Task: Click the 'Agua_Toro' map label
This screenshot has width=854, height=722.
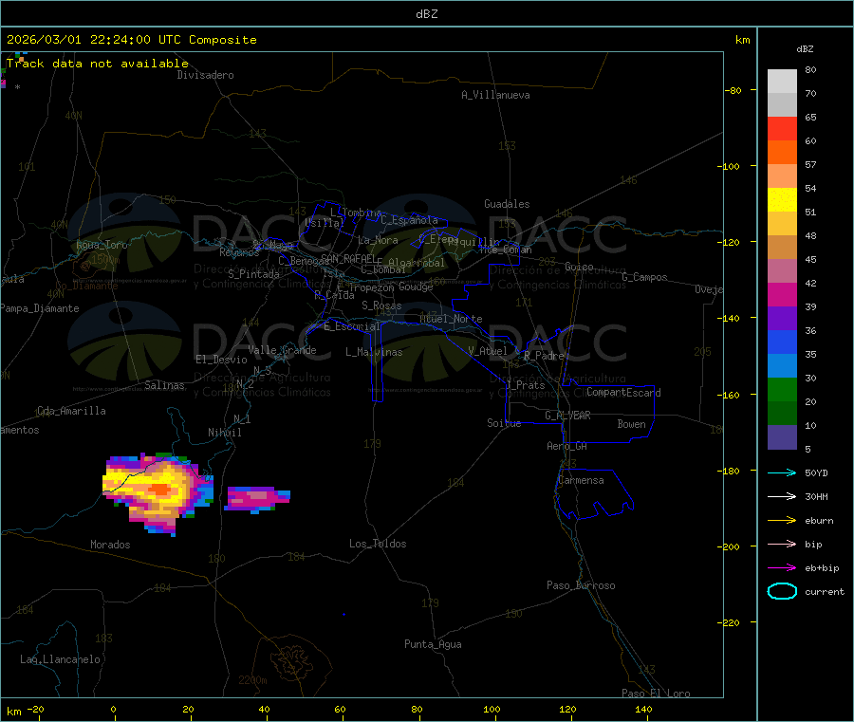Action: pyautogui.click(x=102, y=245)
